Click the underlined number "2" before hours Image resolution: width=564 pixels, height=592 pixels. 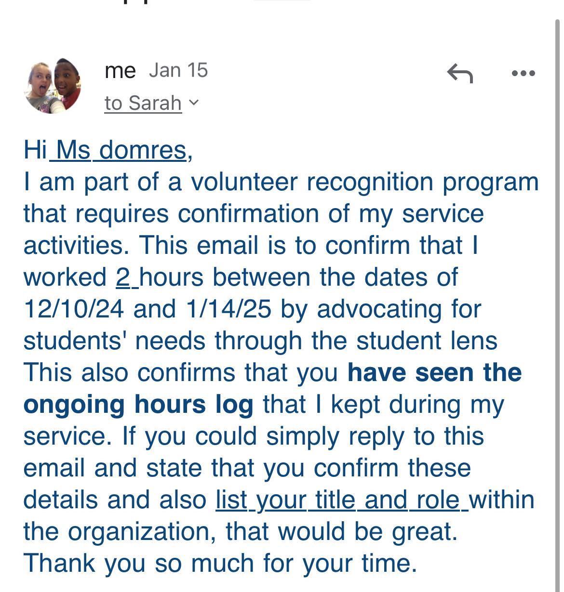[123, 277]
